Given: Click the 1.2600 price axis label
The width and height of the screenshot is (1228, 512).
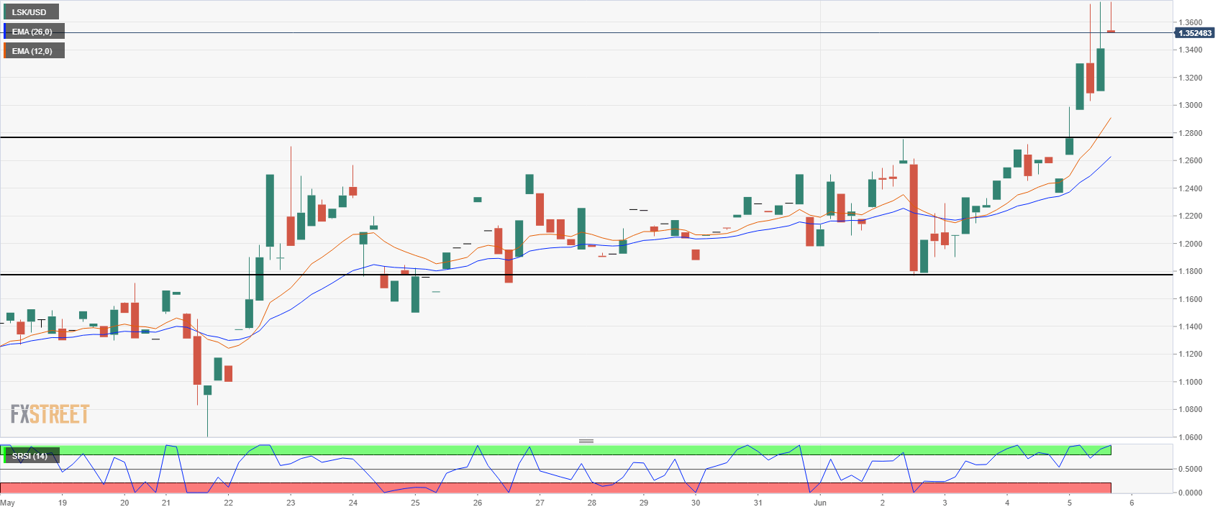Looking at the screenshot, I should tap(1189, 161).
